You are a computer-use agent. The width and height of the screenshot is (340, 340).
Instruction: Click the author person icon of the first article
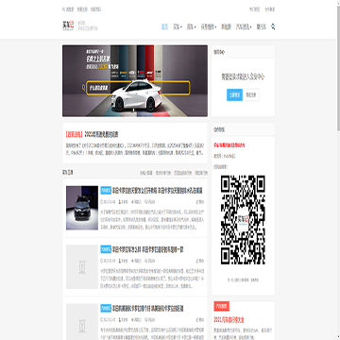[121, 202]
